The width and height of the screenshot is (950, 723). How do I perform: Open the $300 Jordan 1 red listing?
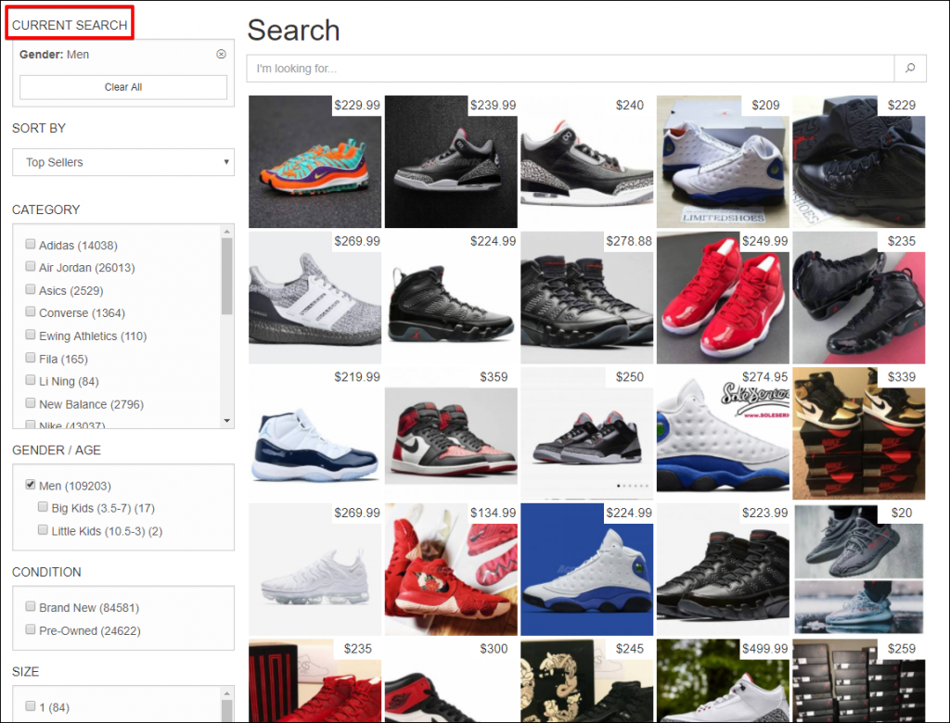[x=451, y=680]
